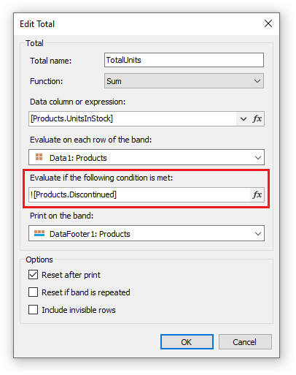Image resolution: width=296 pixels, height=375 pixels.
Task: Click the Include invisible rows label
Action: (79, 310)
